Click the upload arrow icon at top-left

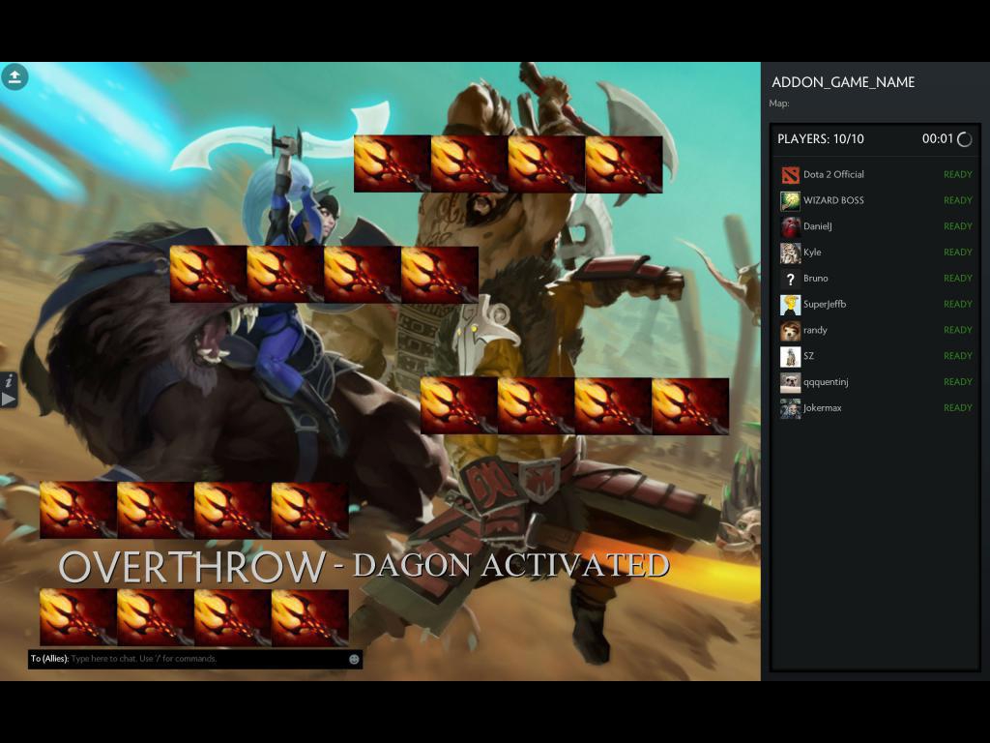click(x=15, y=77)
